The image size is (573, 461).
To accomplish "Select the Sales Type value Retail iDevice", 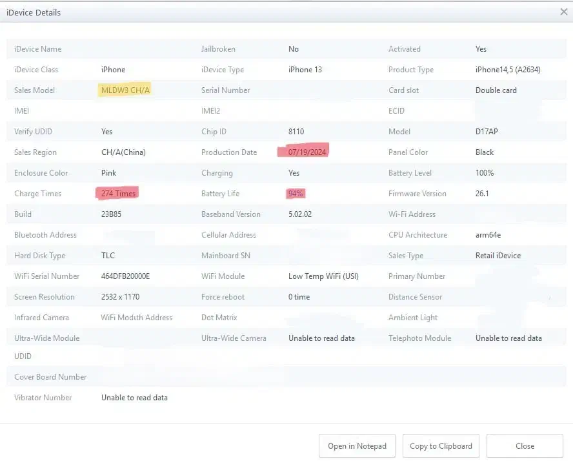I will coord(498,256).
